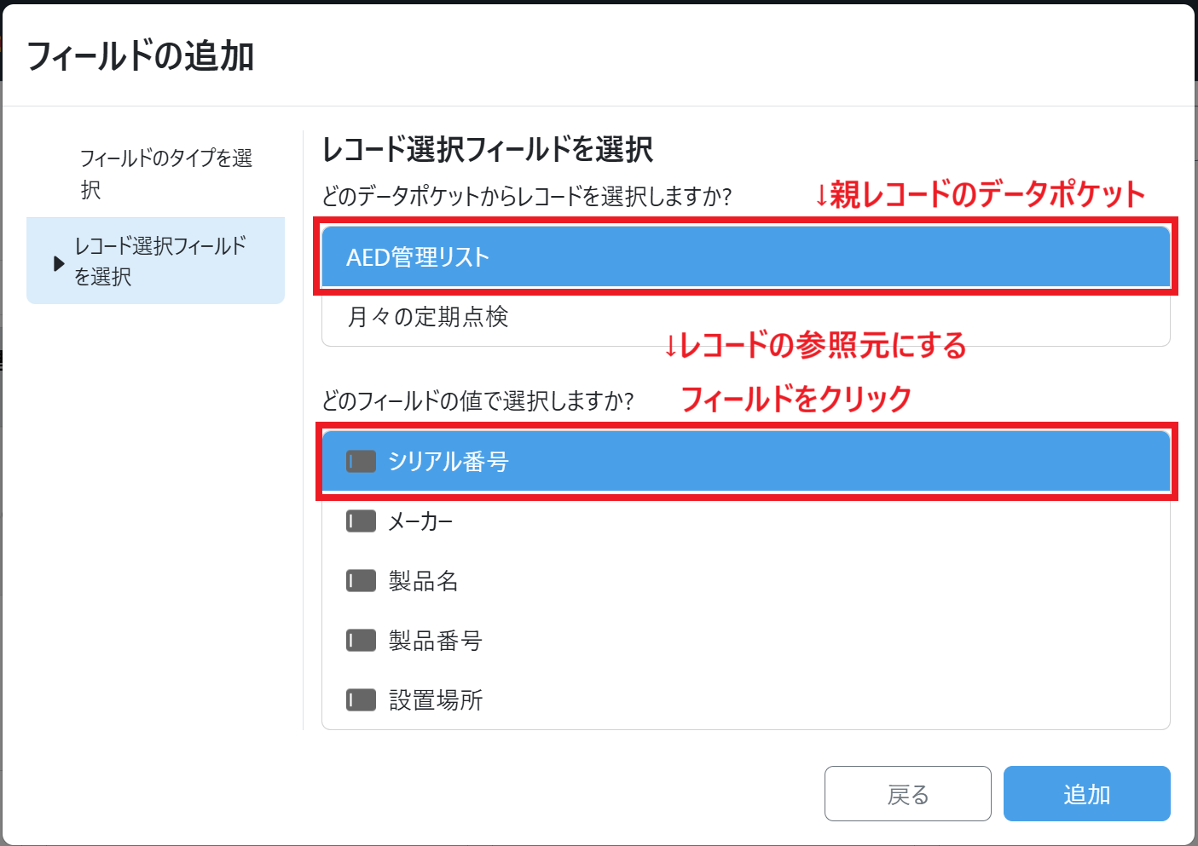Click the text-field icon beside 設置場所

point(361,700)
